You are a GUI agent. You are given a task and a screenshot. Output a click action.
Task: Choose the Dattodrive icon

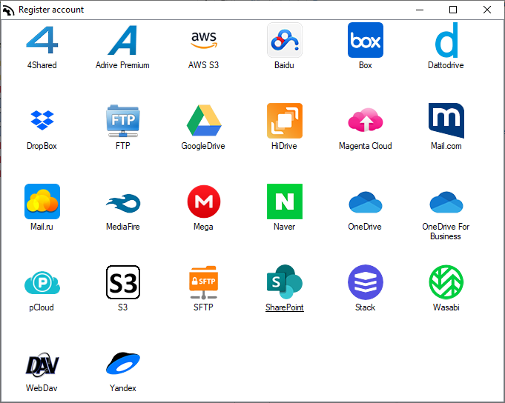tap(446, 40)
